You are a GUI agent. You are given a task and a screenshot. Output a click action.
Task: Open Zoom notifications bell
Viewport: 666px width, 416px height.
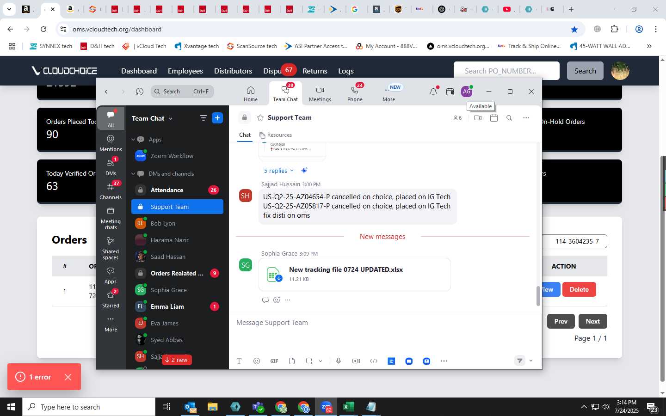433,92
